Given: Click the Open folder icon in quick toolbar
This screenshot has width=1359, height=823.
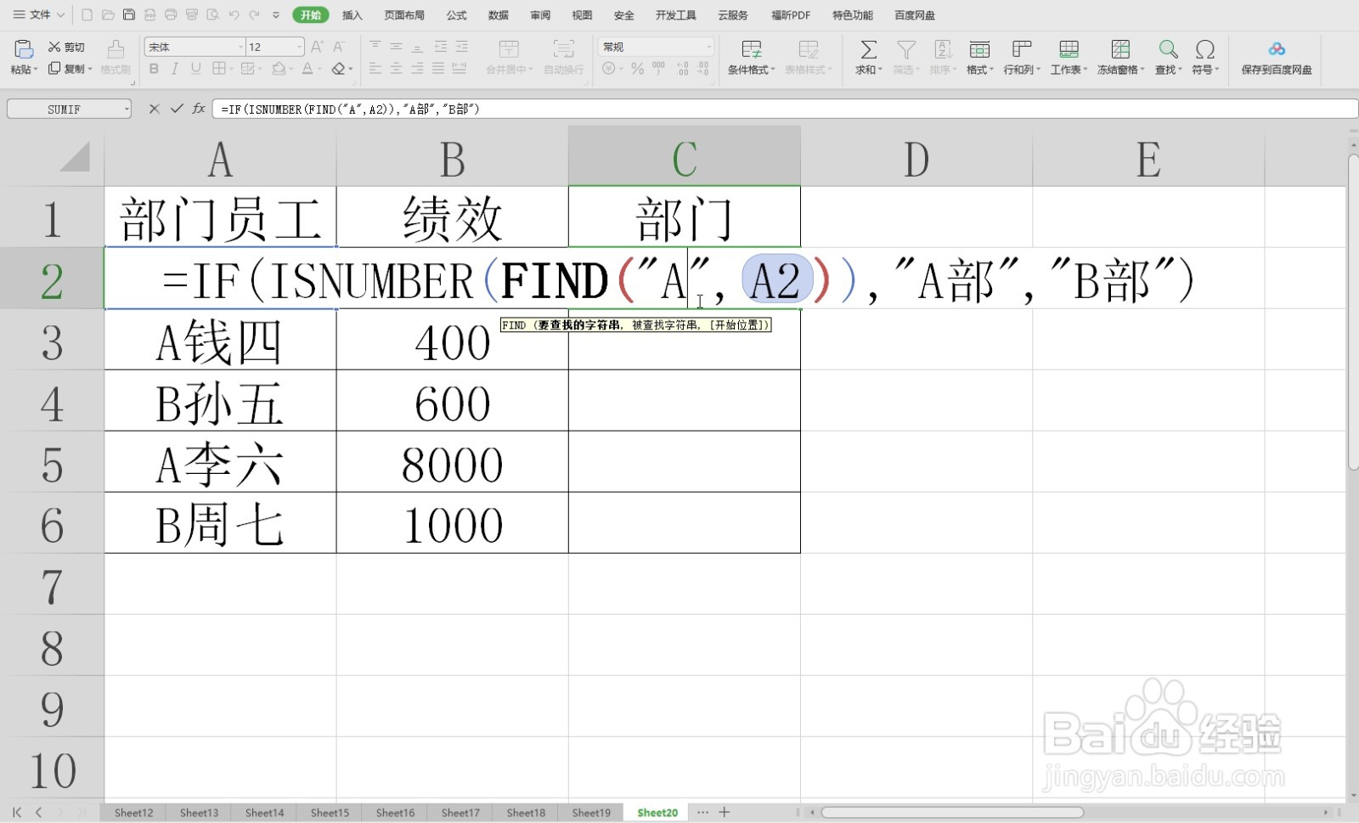Looking at the screenshot, I should coord(108,14).
